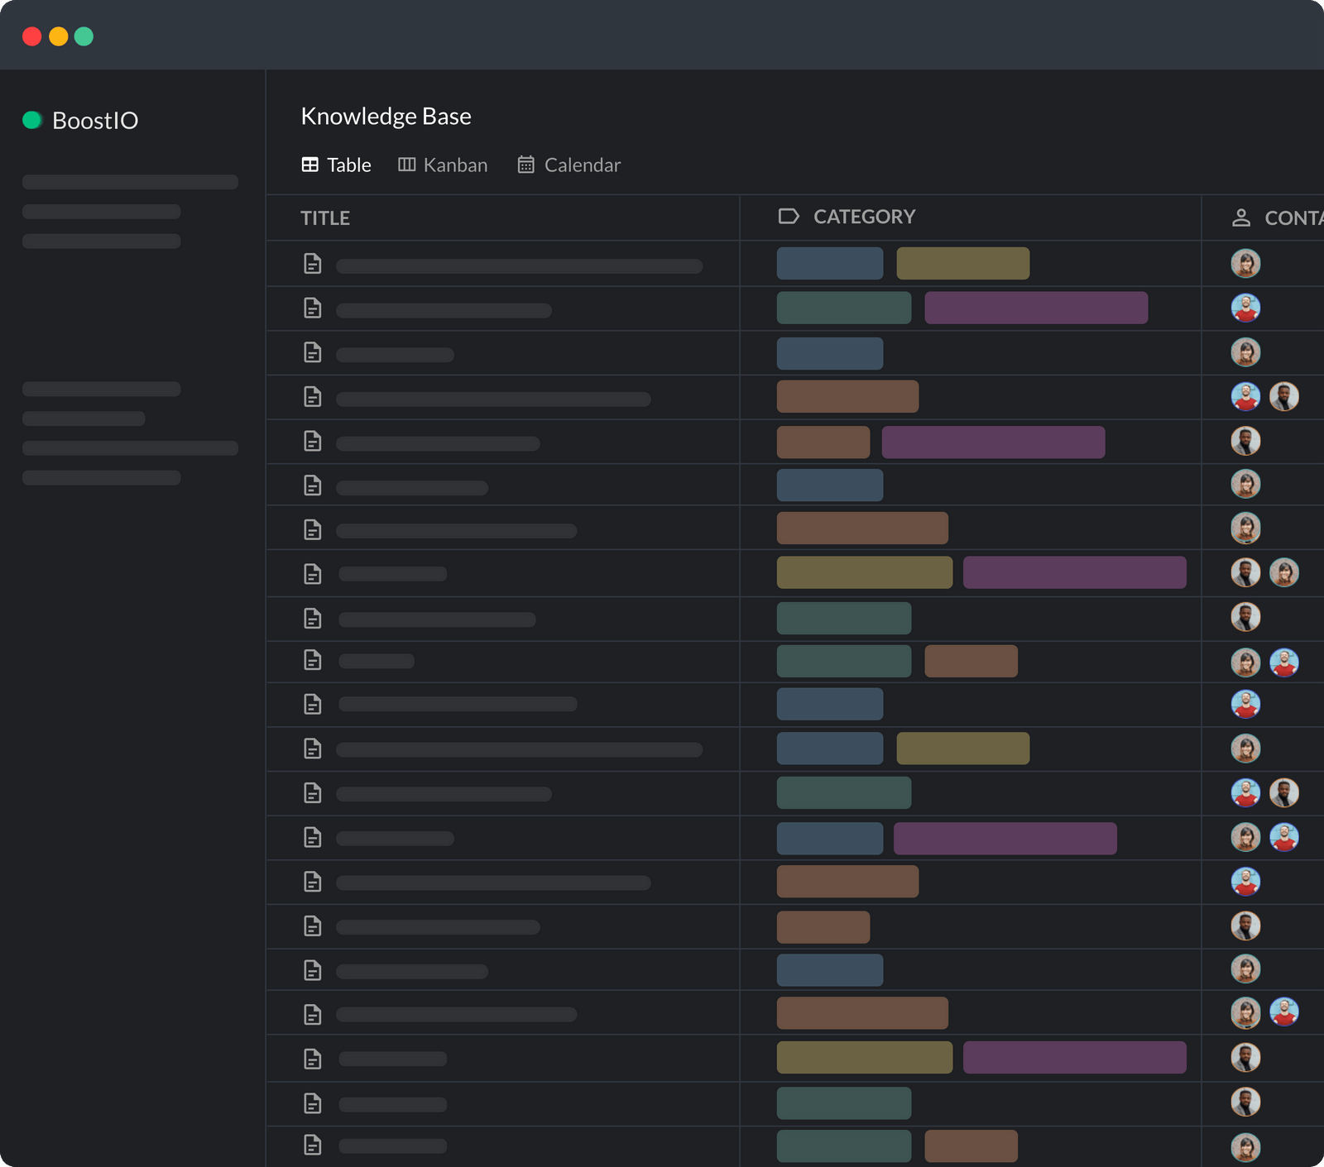Select the purple tag in second row
Viewport: 1324px width, 1167px height.
coord(1035,308)
